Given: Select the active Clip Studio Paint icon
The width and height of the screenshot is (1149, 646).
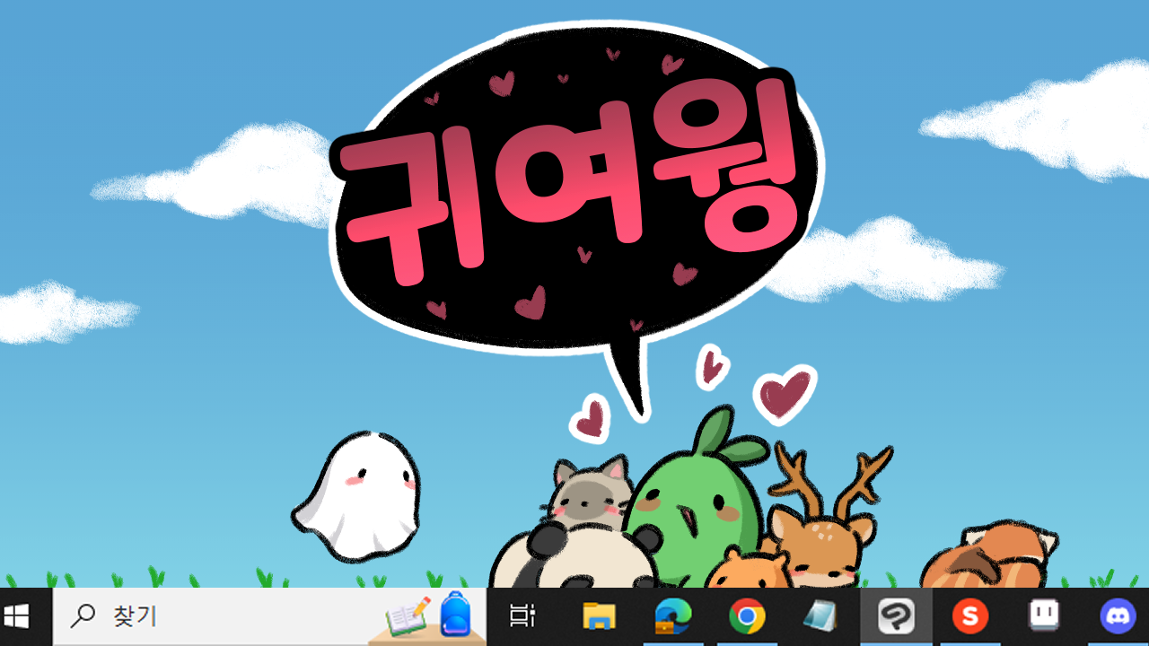Looking at the screenshot, I should point(896,616).
